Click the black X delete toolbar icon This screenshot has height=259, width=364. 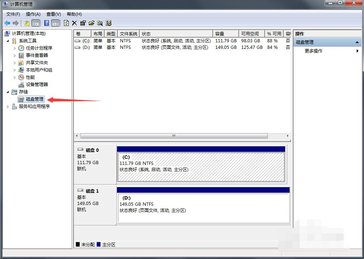coord(75,23)
